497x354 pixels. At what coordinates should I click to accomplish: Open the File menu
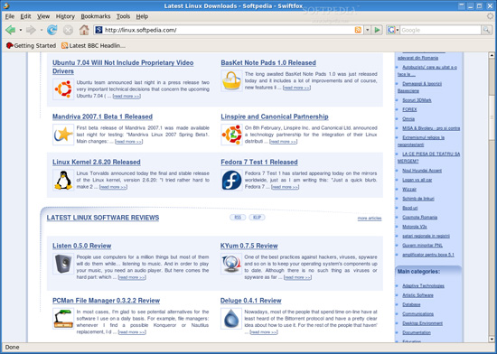point(10,16)
